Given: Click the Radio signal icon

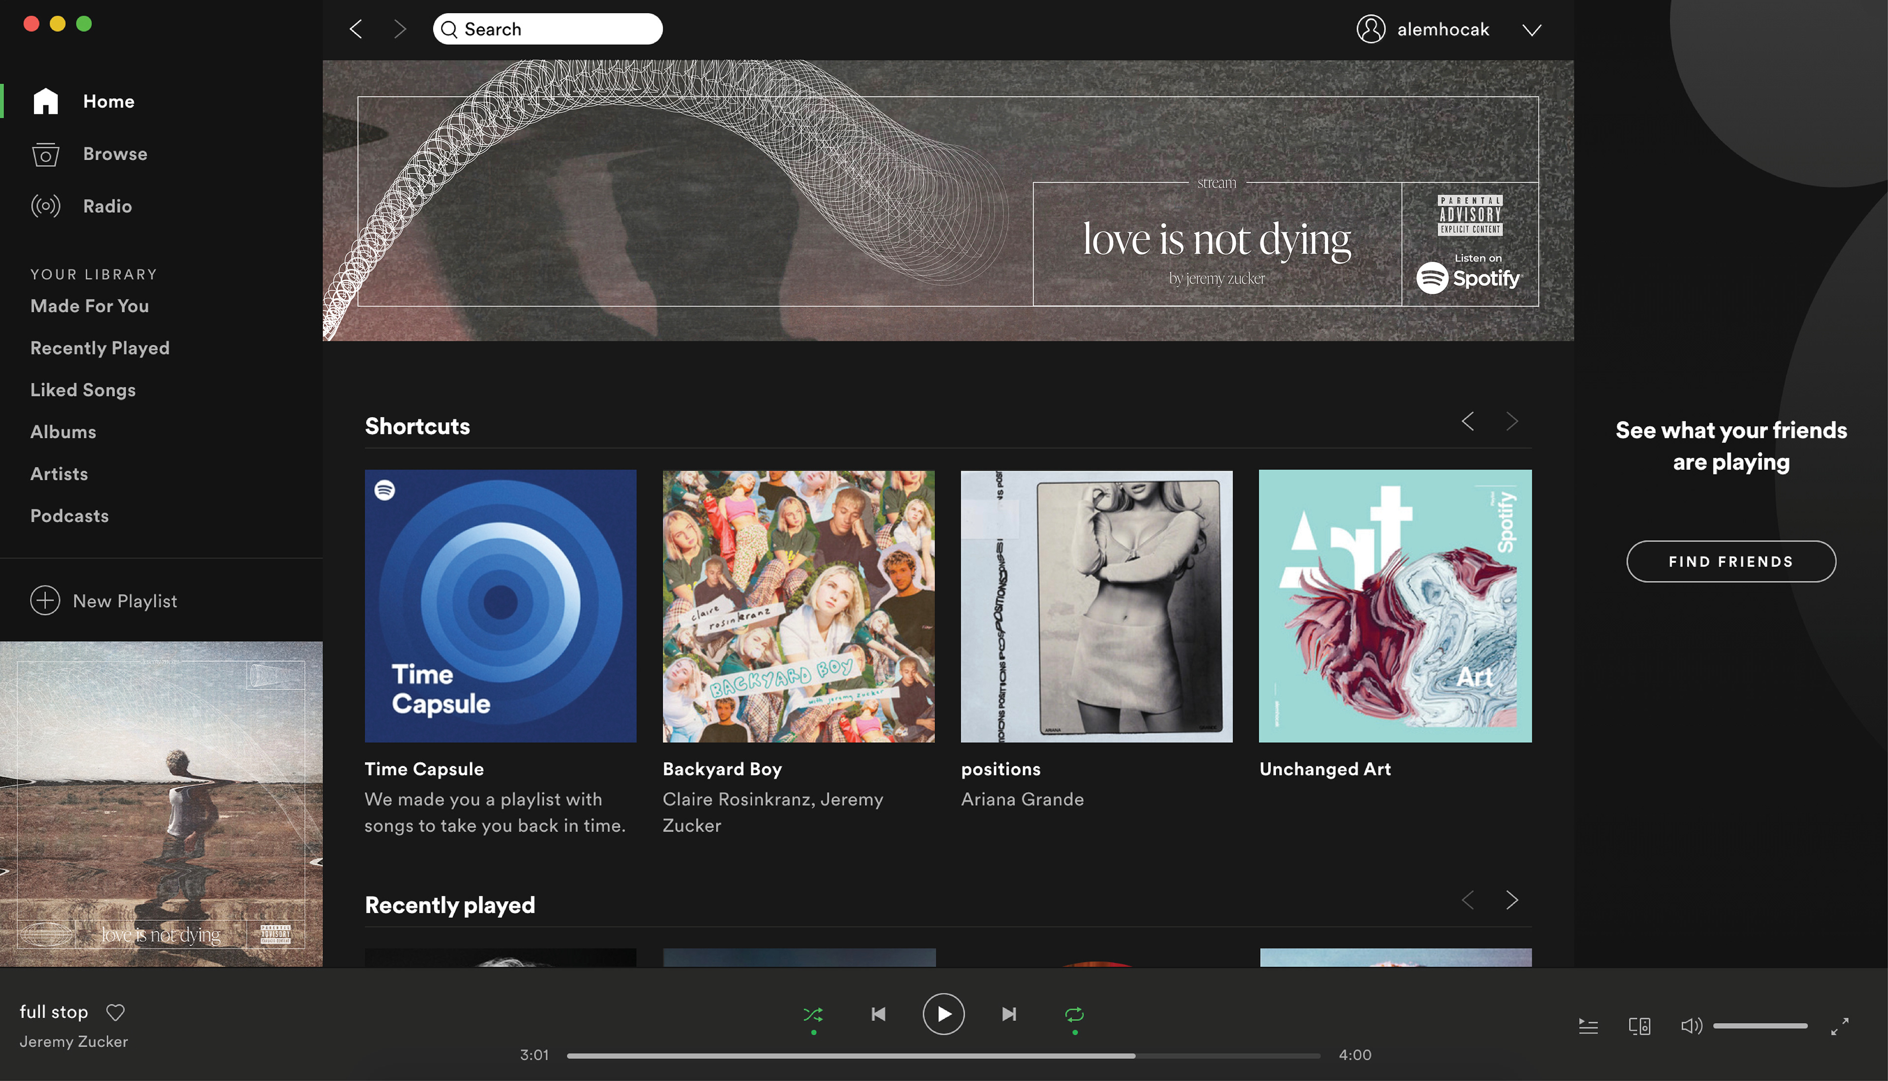Looking at the screenshot, I should coord(45,206).
